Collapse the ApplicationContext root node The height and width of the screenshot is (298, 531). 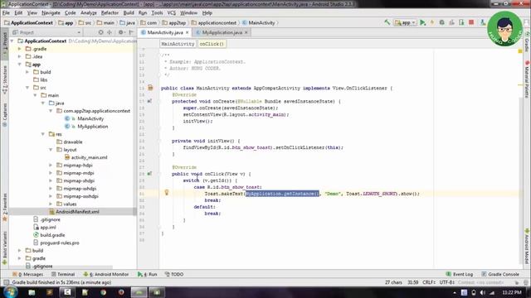coord(12,41)
